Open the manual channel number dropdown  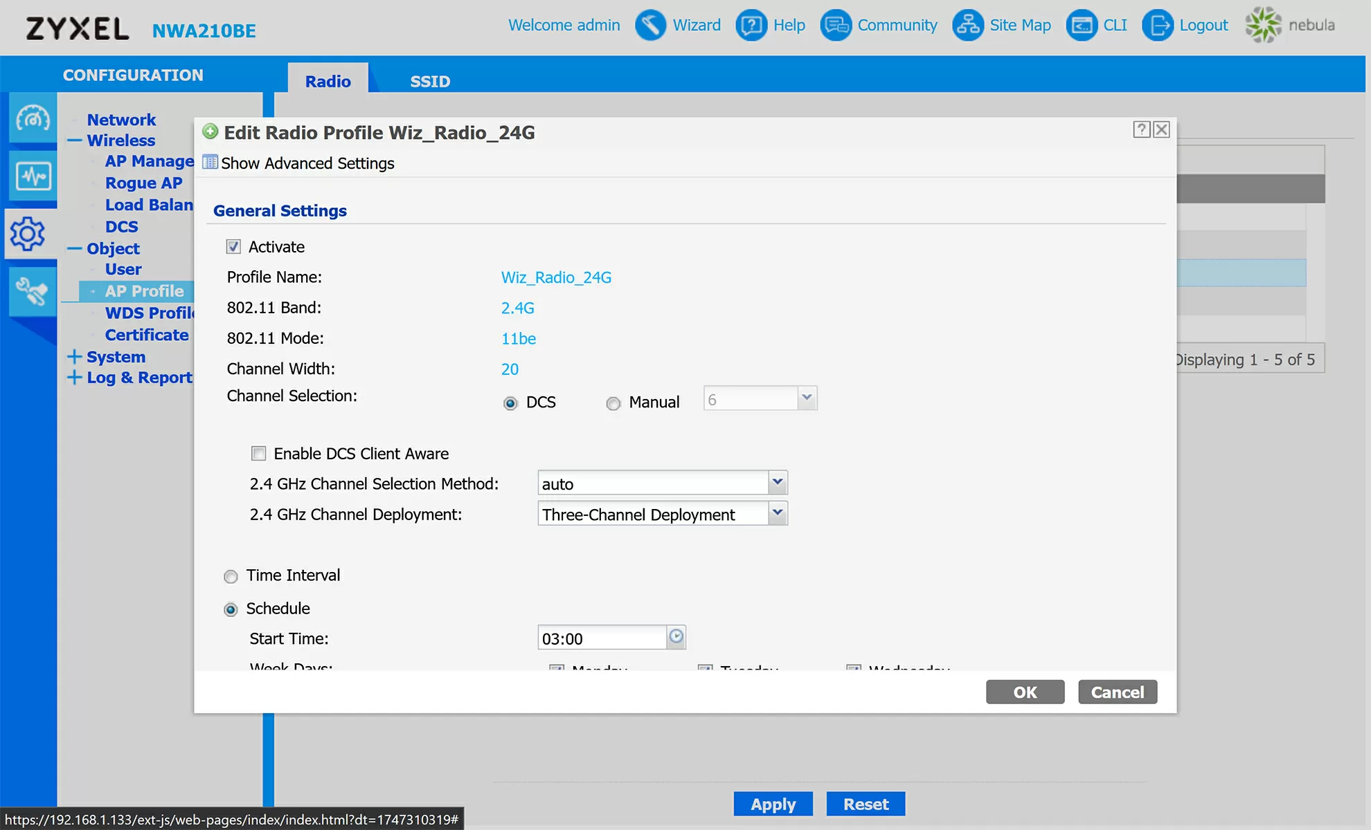click(x=807, y=398)
